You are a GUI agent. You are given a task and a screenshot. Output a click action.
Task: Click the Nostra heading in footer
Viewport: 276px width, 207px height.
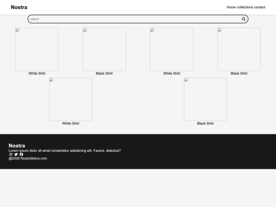(x=17, y=146)
